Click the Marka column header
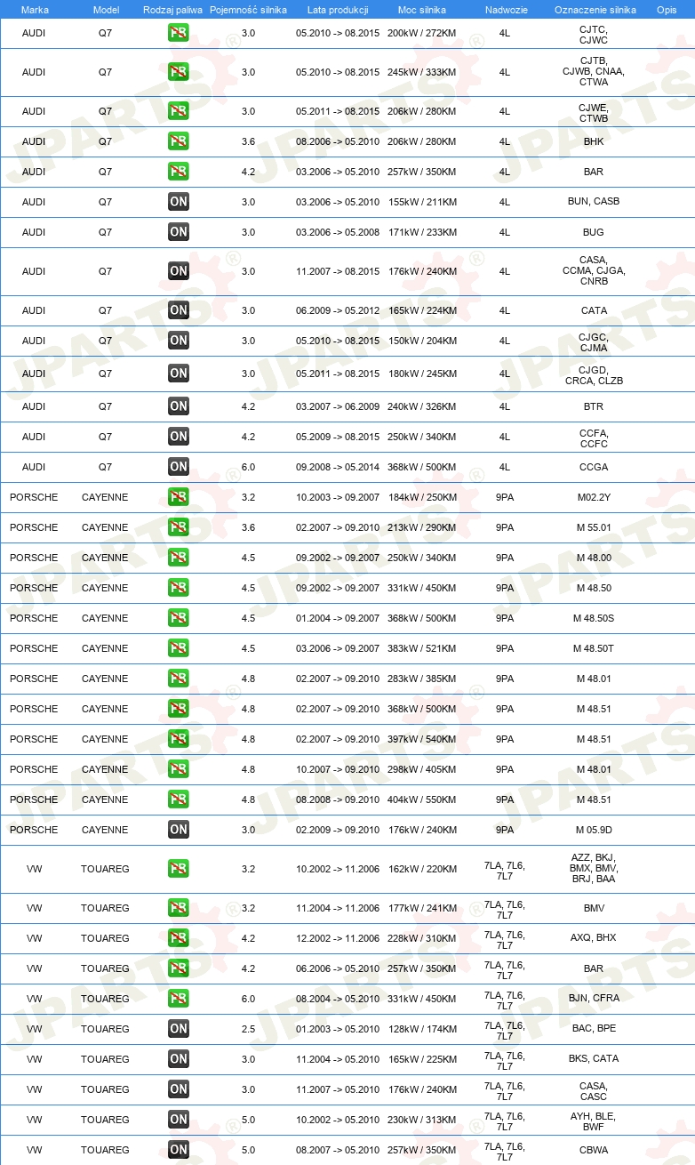Image resolution: width=695 pixels, height=1165 pixels. pyautogui.click(x=35, y=9)
